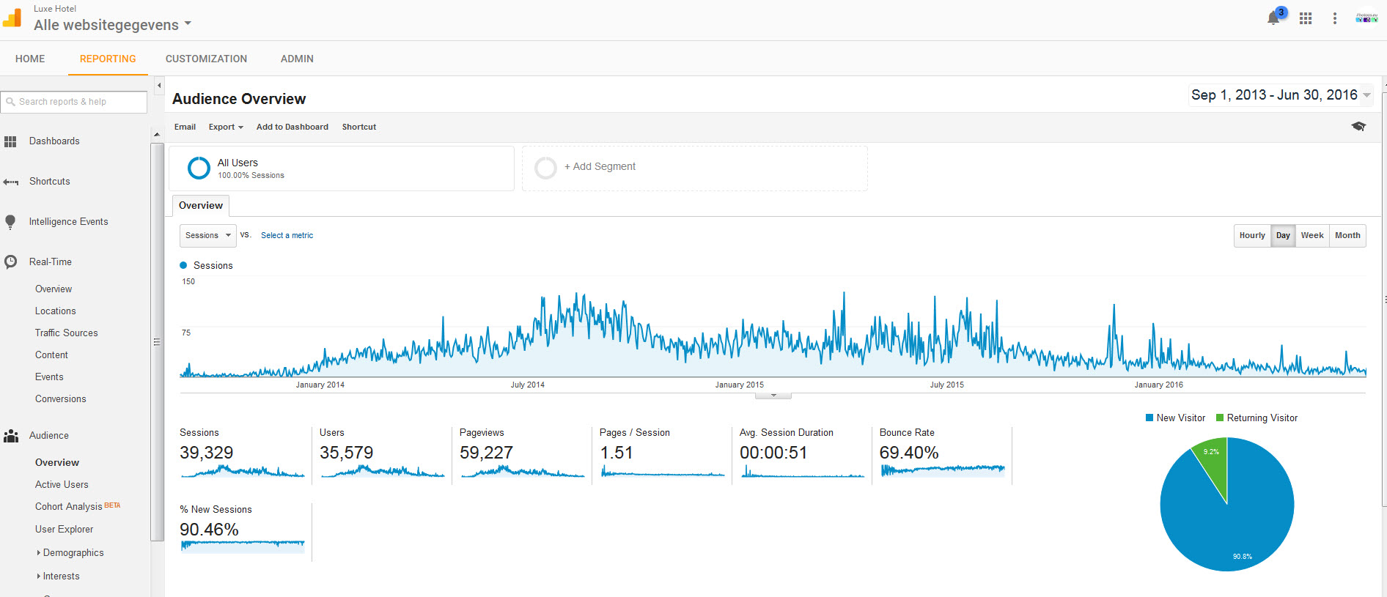Open Real-Time Locations report

[56, 311]
